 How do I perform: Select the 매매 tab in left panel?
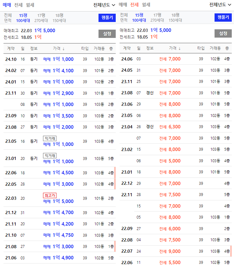coord(7,5)
